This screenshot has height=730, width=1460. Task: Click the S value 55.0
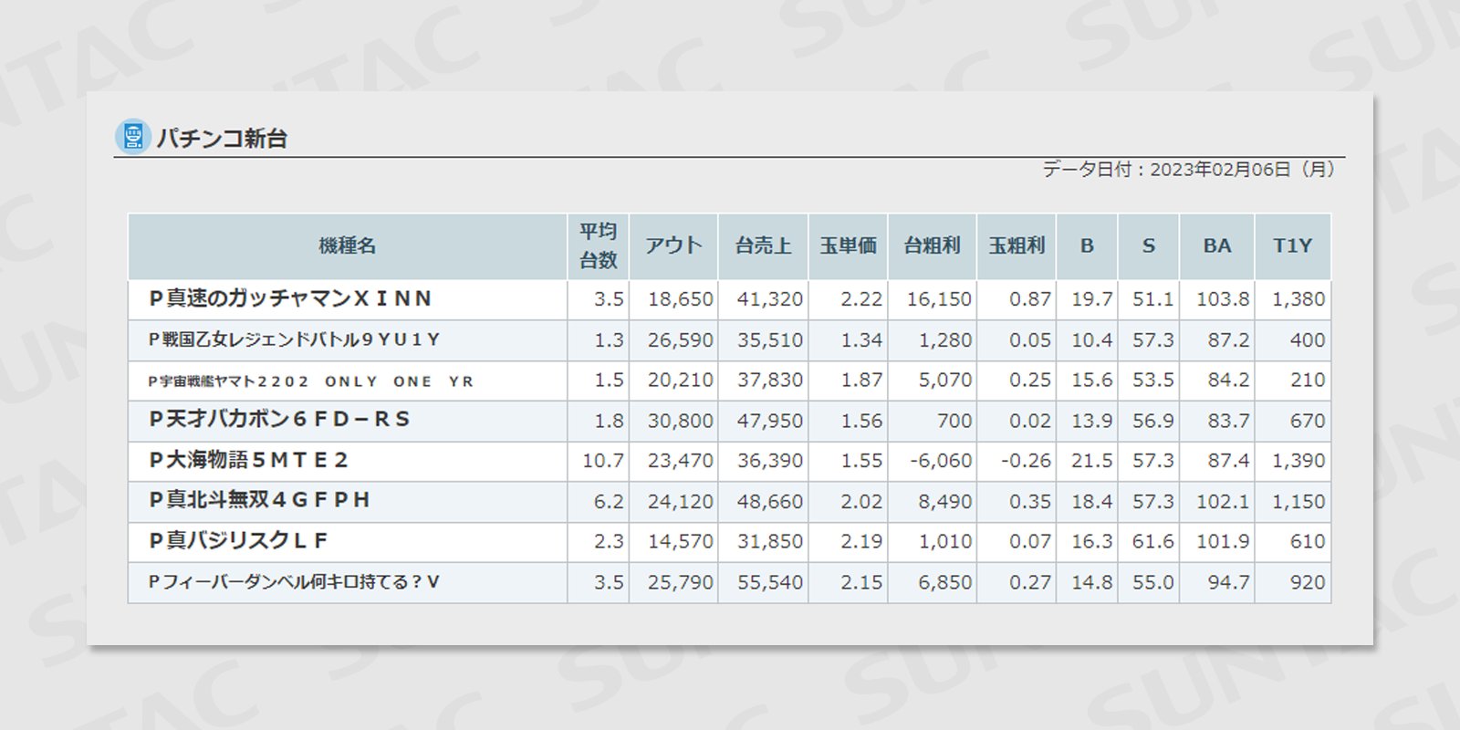click(1153, 582)
